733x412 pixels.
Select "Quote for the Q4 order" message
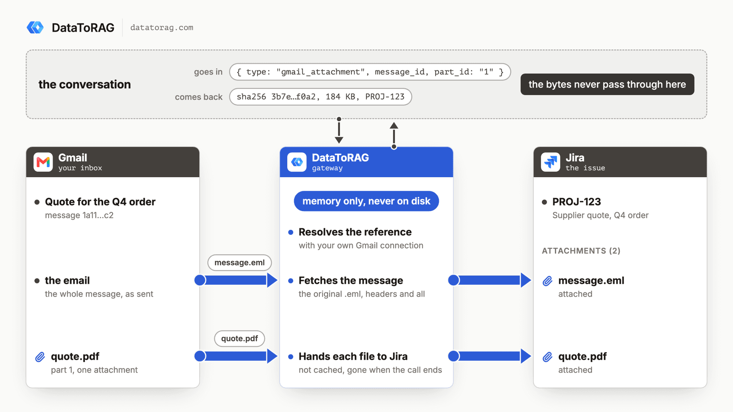click(x=100, y=202)
